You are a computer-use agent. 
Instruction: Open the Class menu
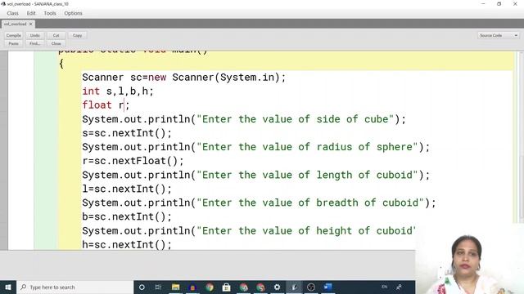[13, 13]
